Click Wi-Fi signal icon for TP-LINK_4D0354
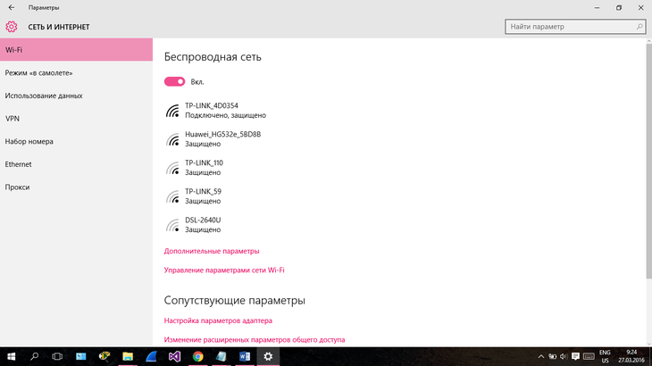This screenshot has height=366, width=652. [x=172, y=111]
